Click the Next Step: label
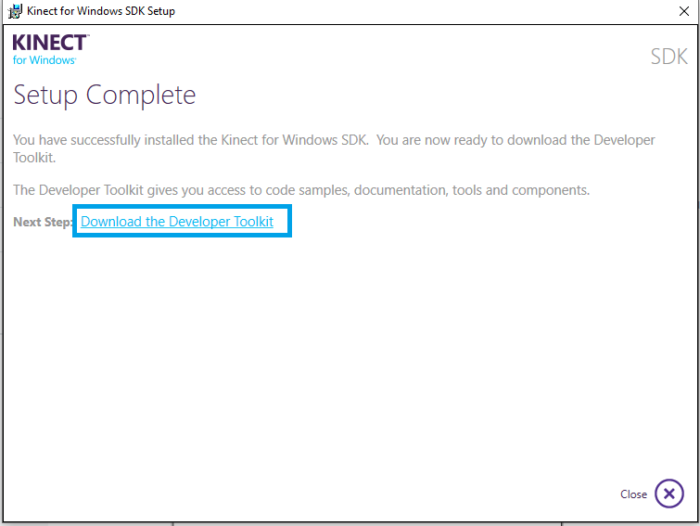This screenshot has width=700, height=526. [43, 222]
